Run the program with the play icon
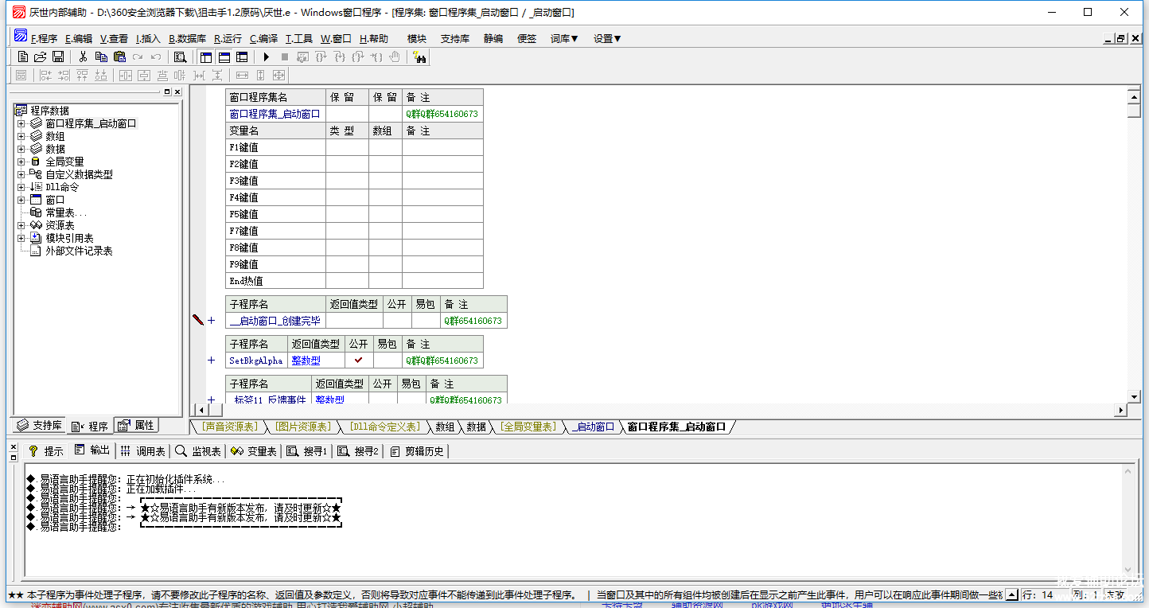This screenshot has width=1149, height=608. click(x=267, y=57)
